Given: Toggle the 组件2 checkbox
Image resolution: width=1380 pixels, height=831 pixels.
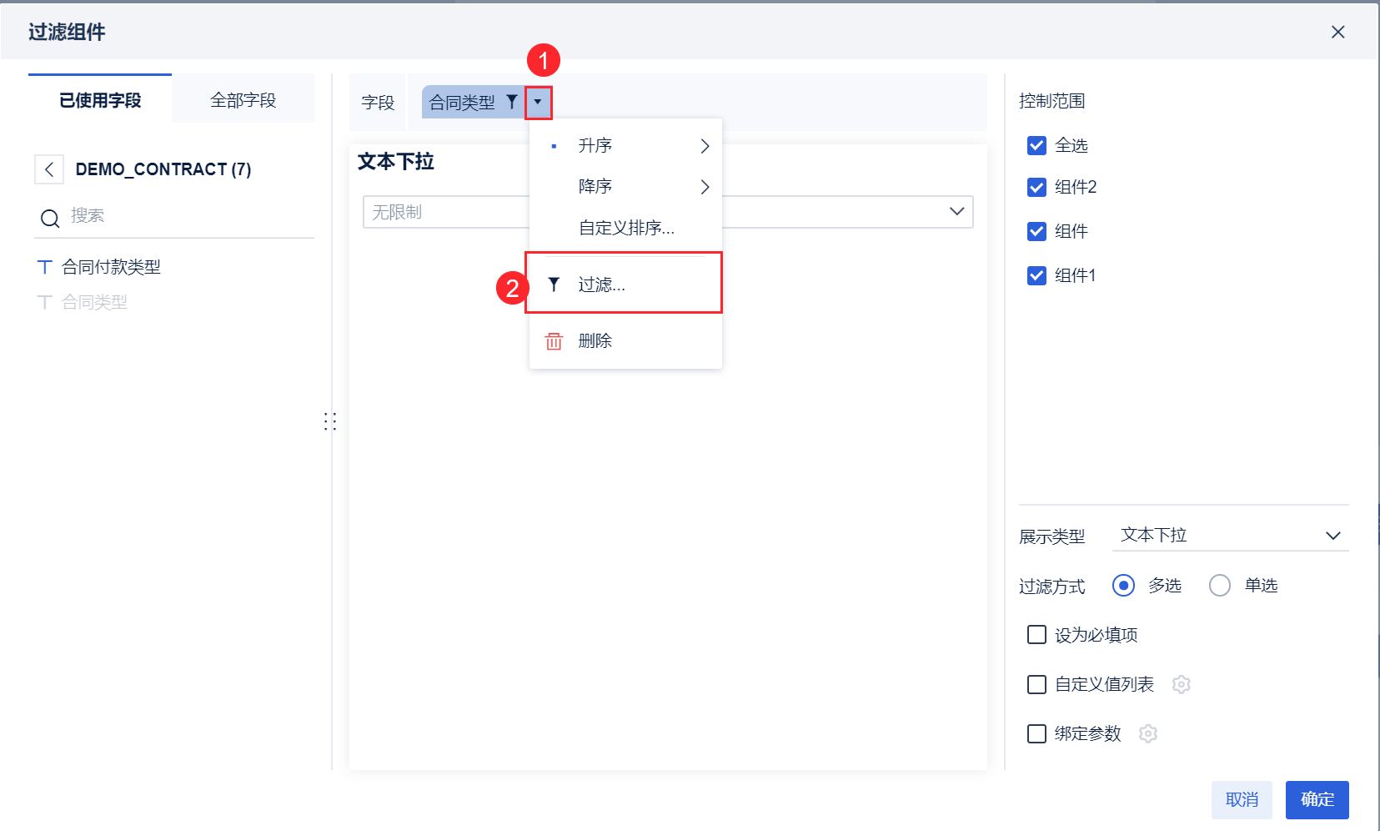Looking at the screenshot, I should coord(1036,188).
